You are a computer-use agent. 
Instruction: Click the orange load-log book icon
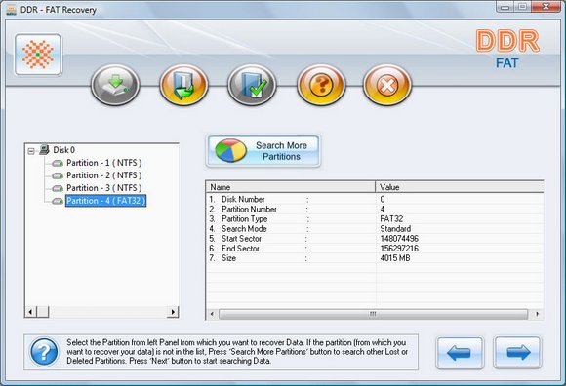click(183, 85)
